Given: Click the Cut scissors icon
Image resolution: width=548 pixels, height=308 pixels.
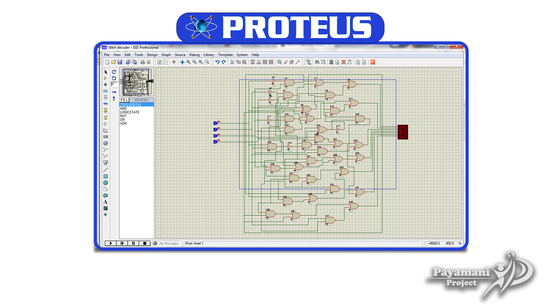Looking at the screenshot, I should tap(232, 62).
